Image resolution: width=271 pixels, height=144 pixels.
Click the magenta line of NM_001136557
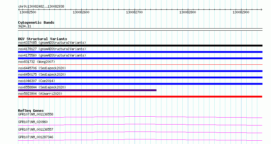point(140,132)
